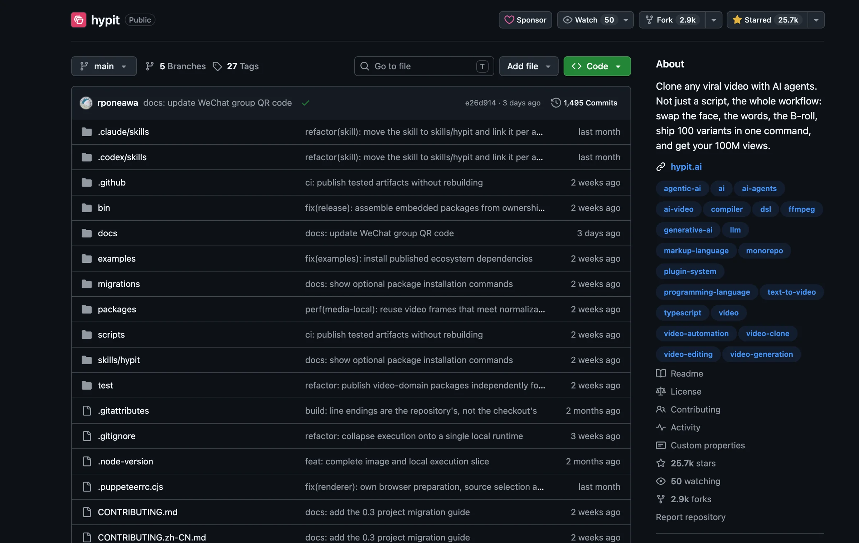Open the hypit.ai website link
859x543 pixels.
pos(686,167)
